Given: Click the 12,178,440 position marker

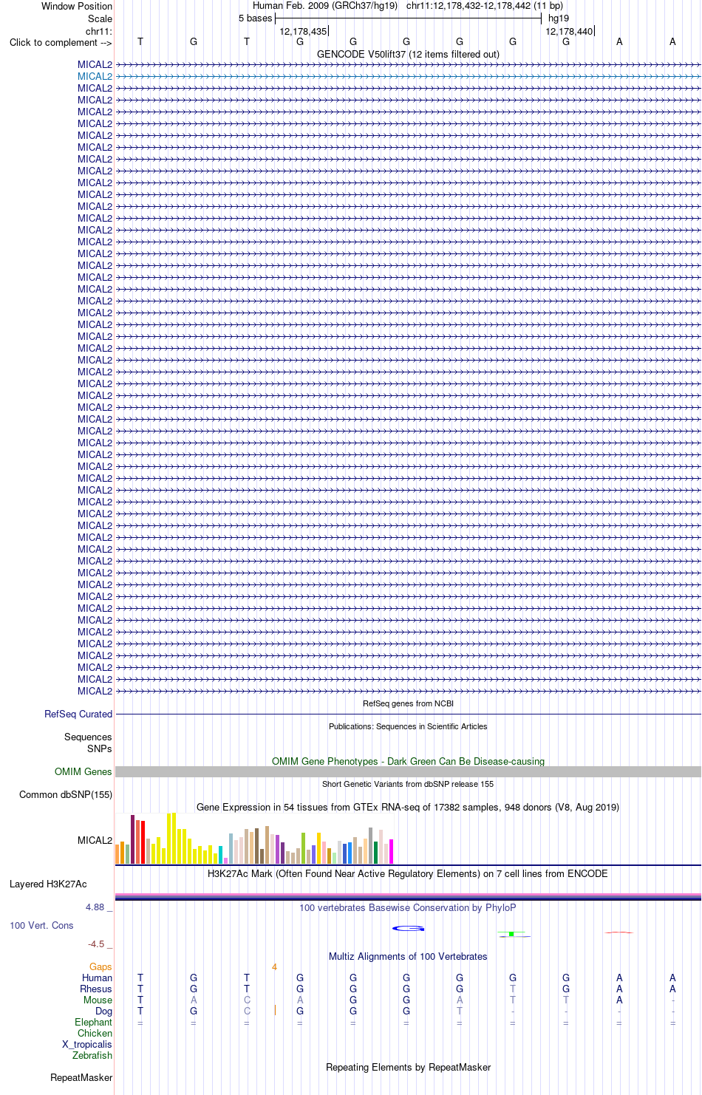Looking at the screenshot, I should [569, 31].
